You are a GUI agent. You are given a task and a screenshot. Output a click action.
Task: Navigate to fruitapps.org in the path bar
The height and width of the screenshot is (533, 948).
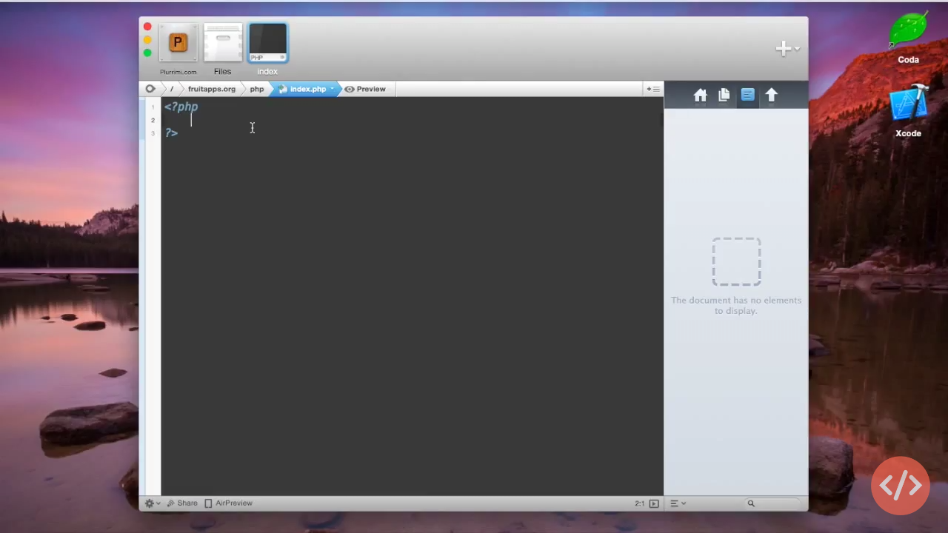tap(211, 89)
